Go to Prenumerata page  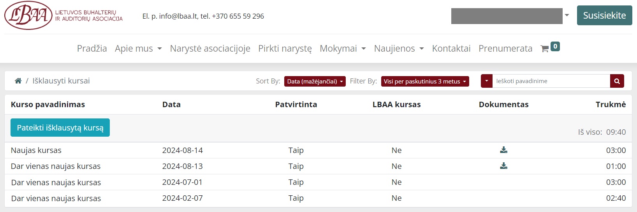point(505,49)
